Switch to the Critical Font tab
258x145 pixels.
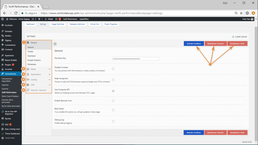95,24
